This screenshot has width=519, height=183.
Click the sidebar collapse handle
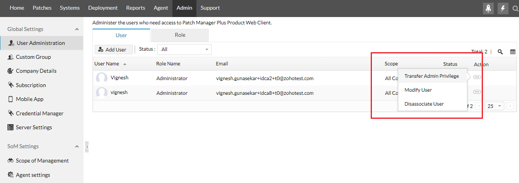tap(87, 147)
